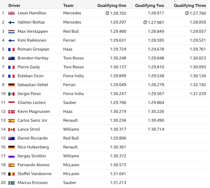Select the Driver column header
The height and width of the screenshot is (188, 210).
pos(14,5)
